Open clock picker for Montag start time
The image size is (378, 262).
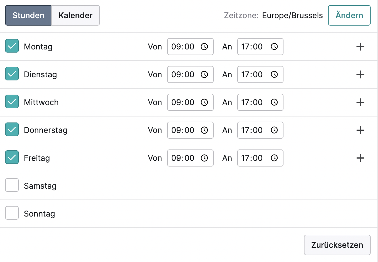(x=204, y=47)
